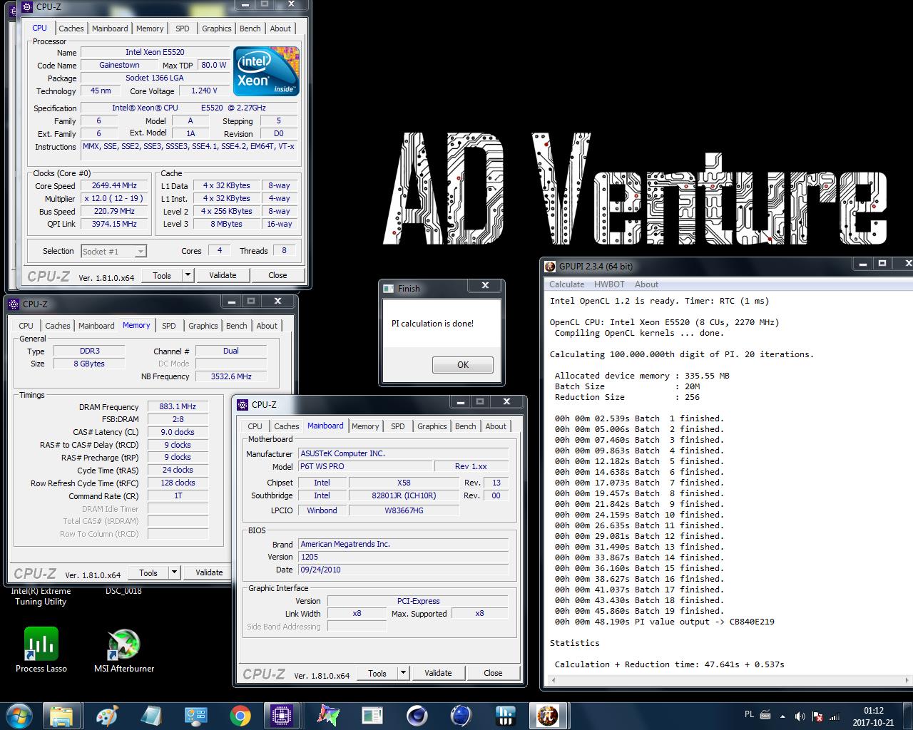913x730 pixels.
Task: Open the volume speaker icon in the tray
Action: (800, 716)
